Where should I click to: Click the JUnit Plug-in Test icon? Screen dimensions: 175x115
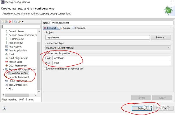point(6,58)
